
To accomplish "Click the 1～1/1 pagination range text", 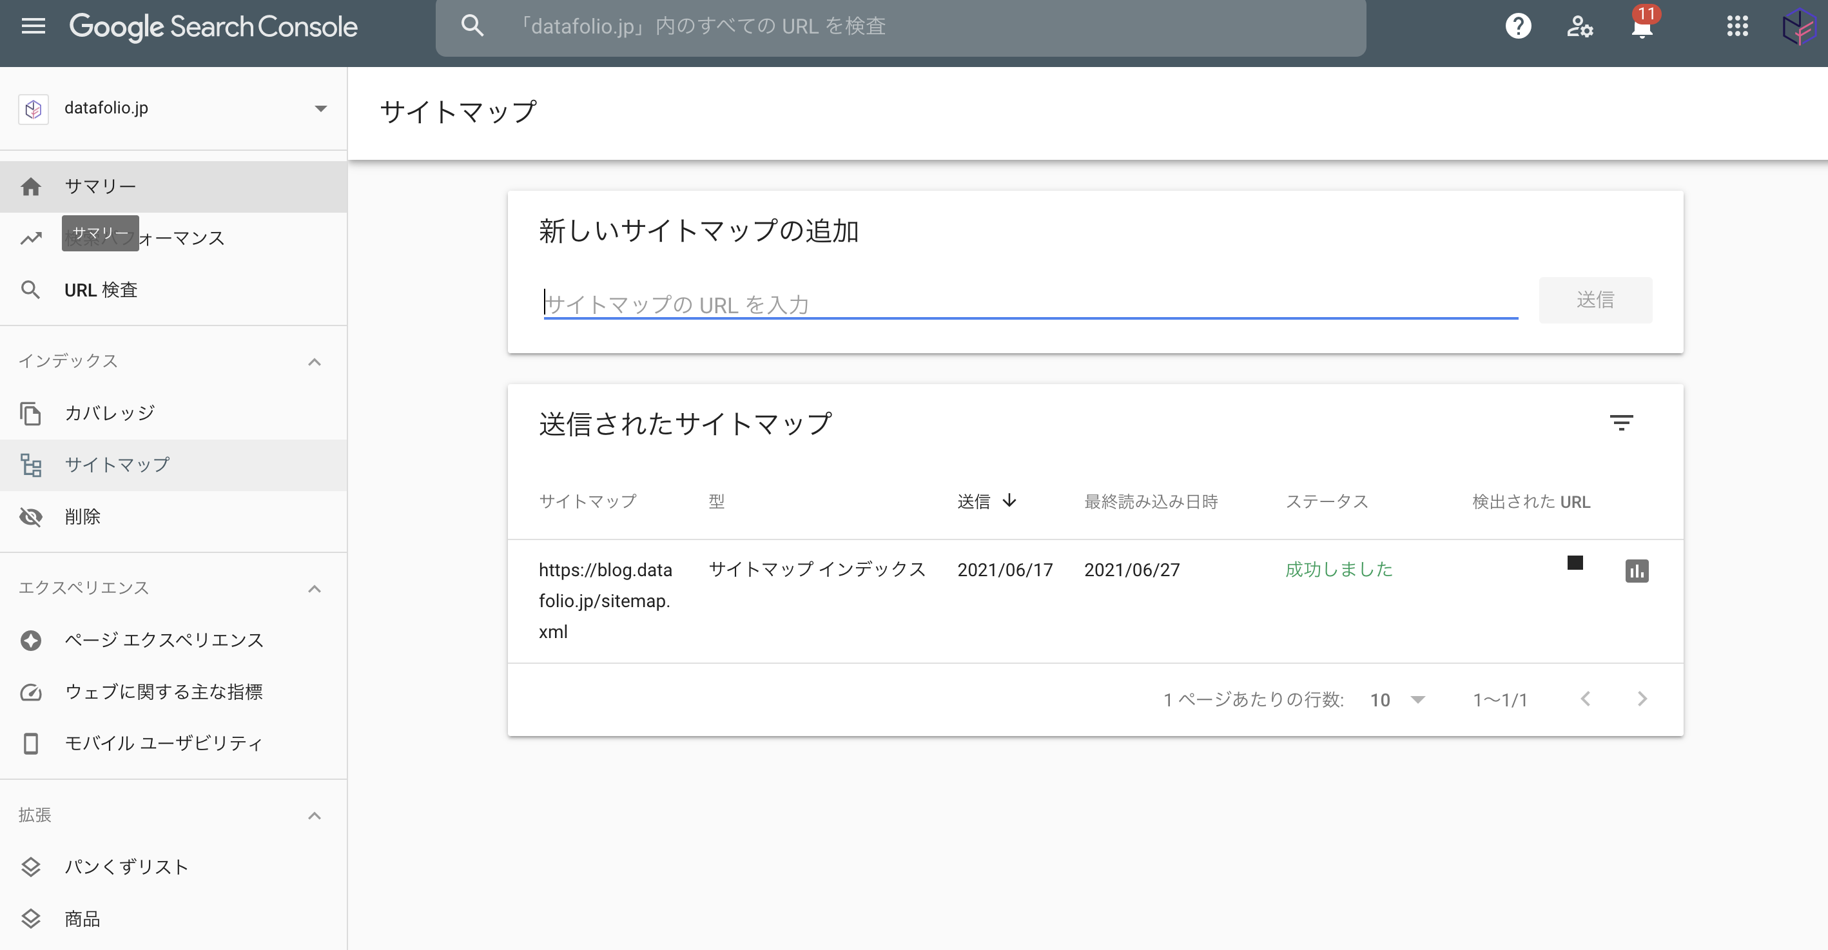I will pos(1500,699).
